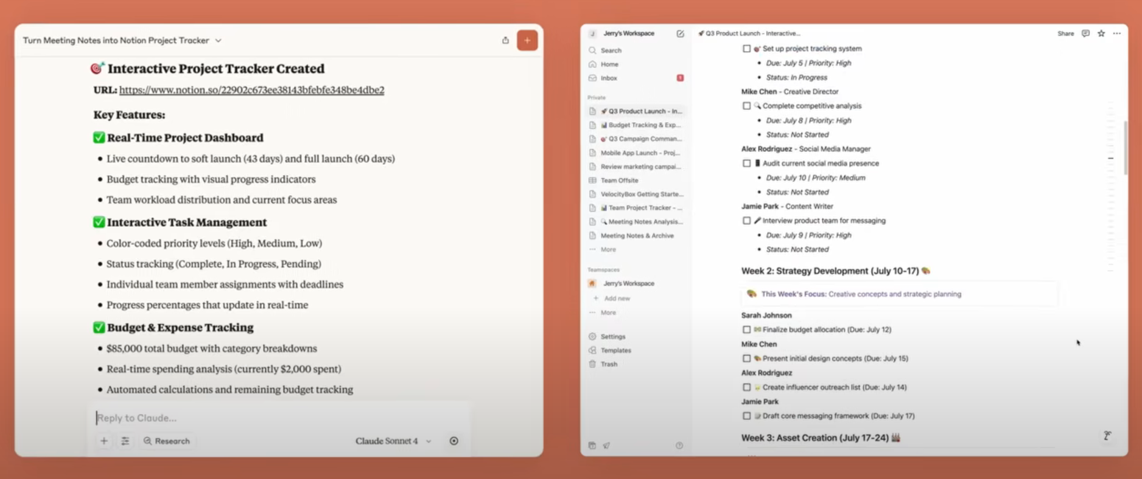Click Add new under Teamspaces
Screen dimensions: 1142x479
(617, 298)
